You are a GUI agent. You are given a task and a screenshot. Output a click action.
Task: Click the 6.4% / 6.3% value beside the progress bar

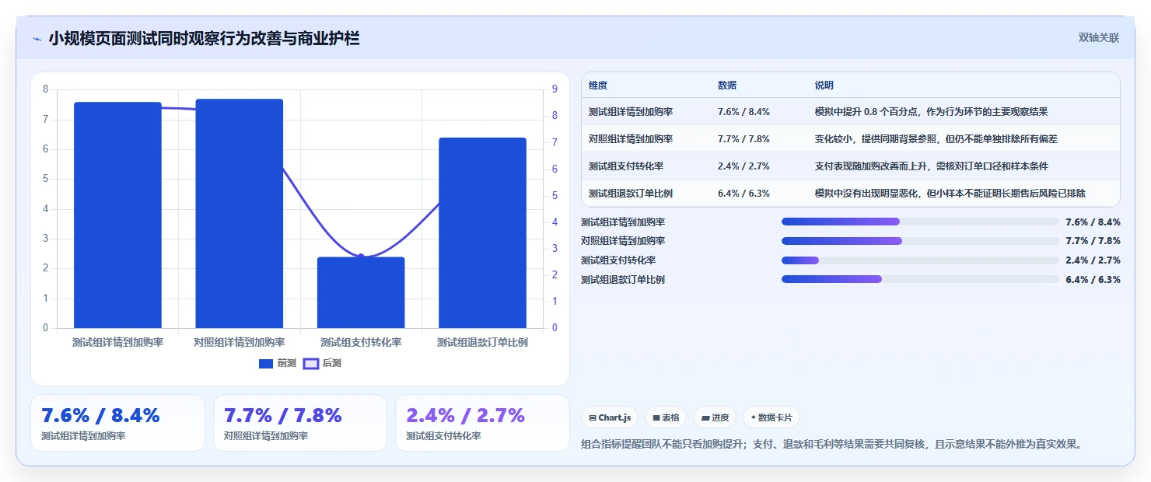click(1093, 280)
